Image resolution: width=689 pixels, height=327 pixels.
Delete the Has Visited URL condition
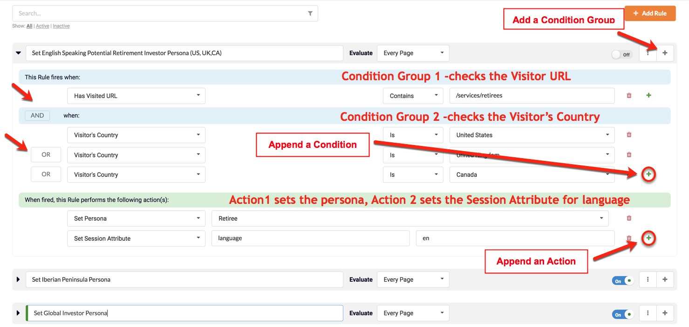629,96
